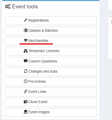
Task: Click the duplicate files Clone Event icon
Action: point(26,102)
